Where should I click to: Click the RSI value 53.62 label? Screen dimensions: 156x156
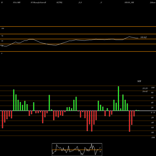(x=144, y=37)
